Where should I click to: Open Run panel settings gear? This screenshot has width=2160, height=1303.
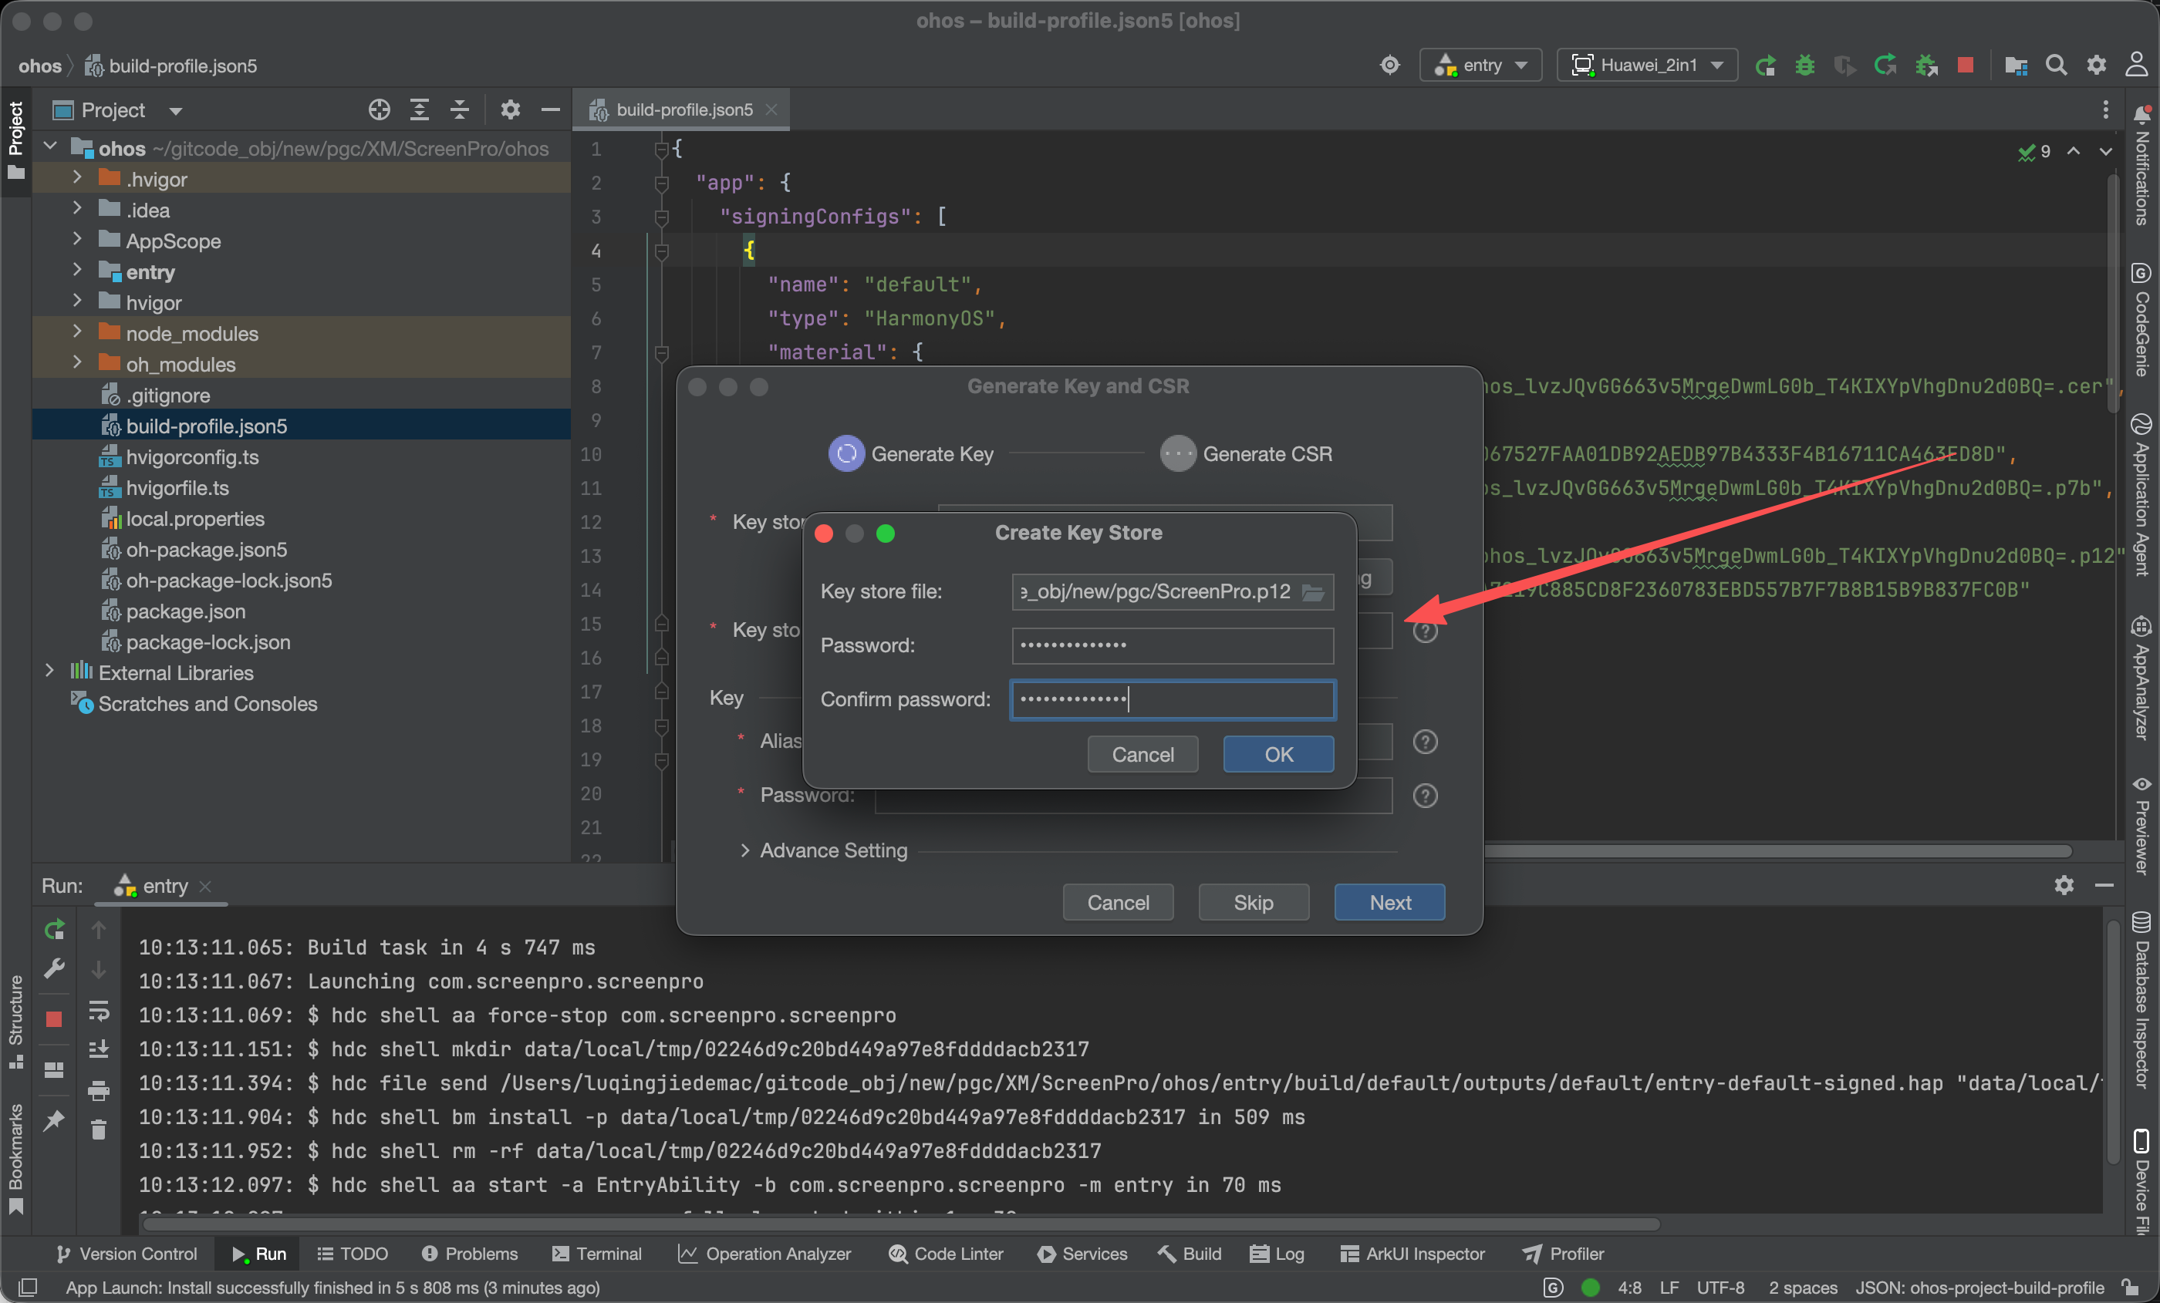point(2064,885)
